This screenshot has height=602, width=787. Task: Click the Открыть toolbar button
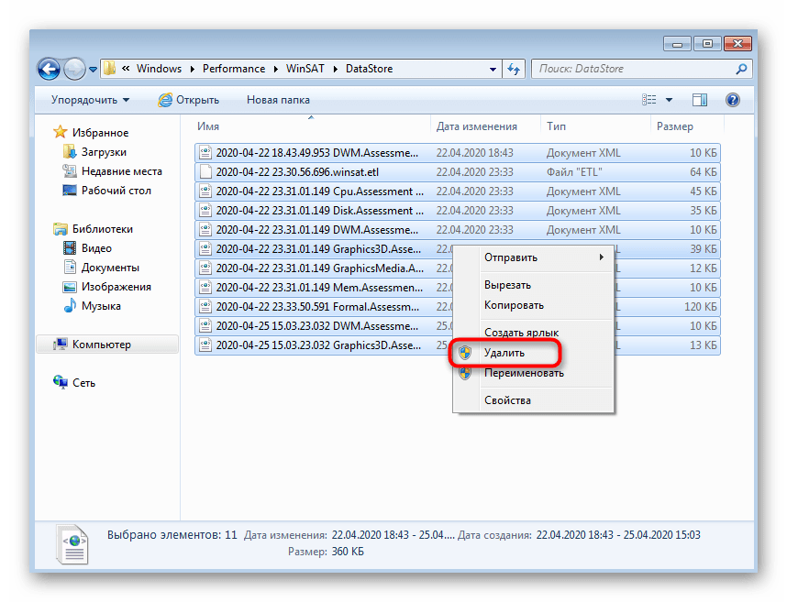188,100
